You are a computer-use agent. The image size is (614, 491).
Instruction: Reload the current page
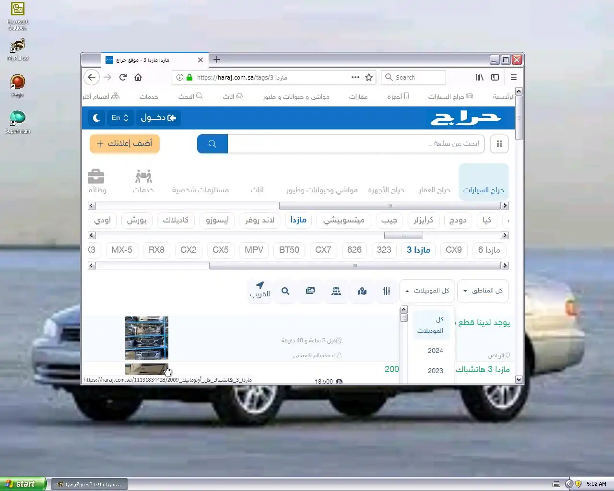tap(123, 77)
